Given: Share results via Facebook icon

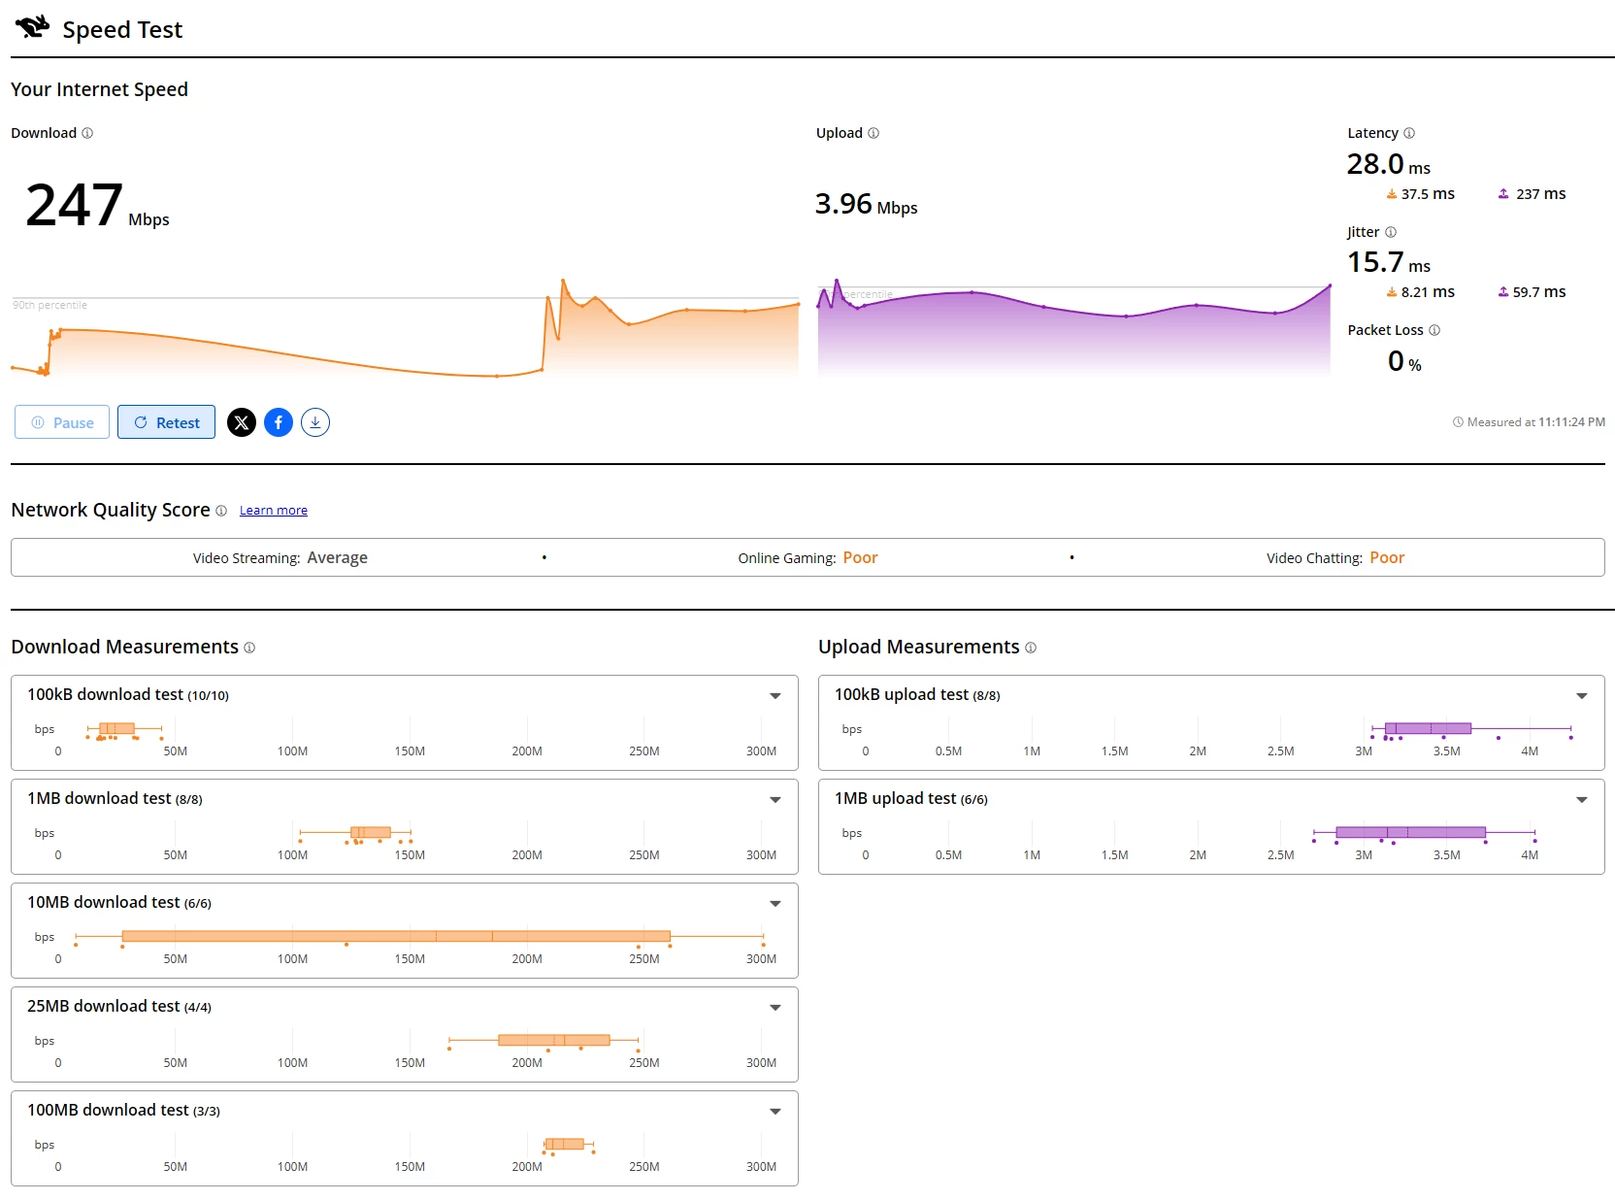Looking at the screenshot, I should (x=279, y=422).
